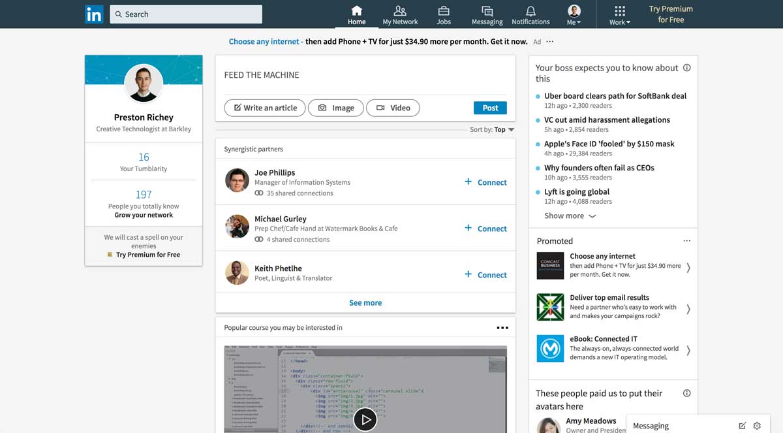Click info icon beside Your boss expects
The height and width of the screenshot is (433, 783).
pos(686,68)
